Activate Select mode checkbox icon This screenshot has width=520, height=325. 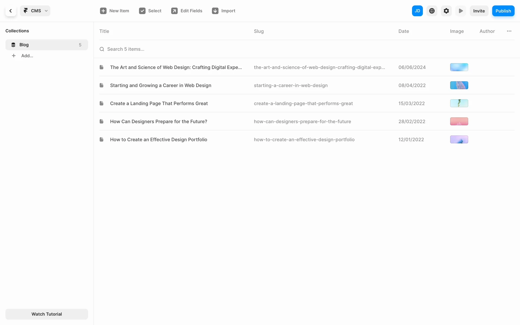pyautogui.click(x=142, y=11)
